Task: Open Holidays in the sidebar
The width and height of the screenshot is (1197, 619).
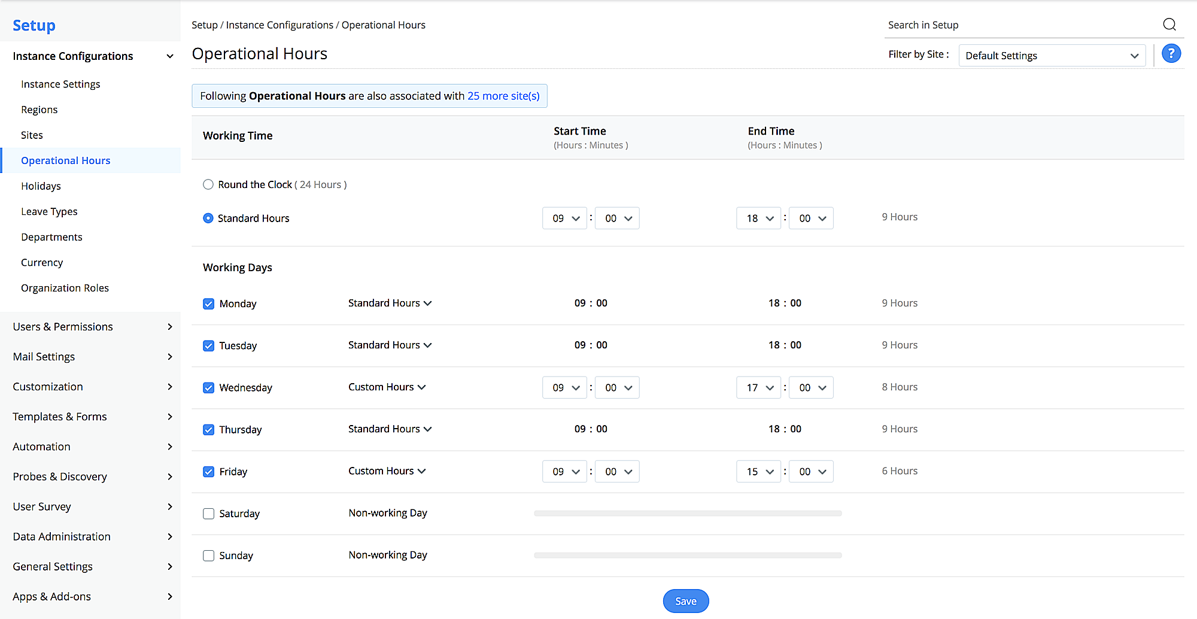Action: coord(41,186)
